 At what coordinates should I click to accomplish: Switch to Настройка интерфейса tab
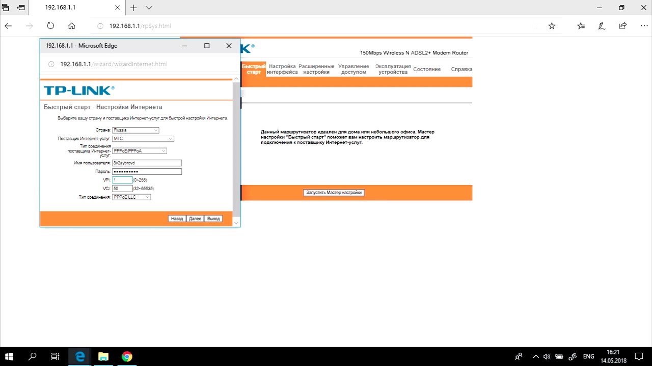pyautogui.click(x=282, y=69)
